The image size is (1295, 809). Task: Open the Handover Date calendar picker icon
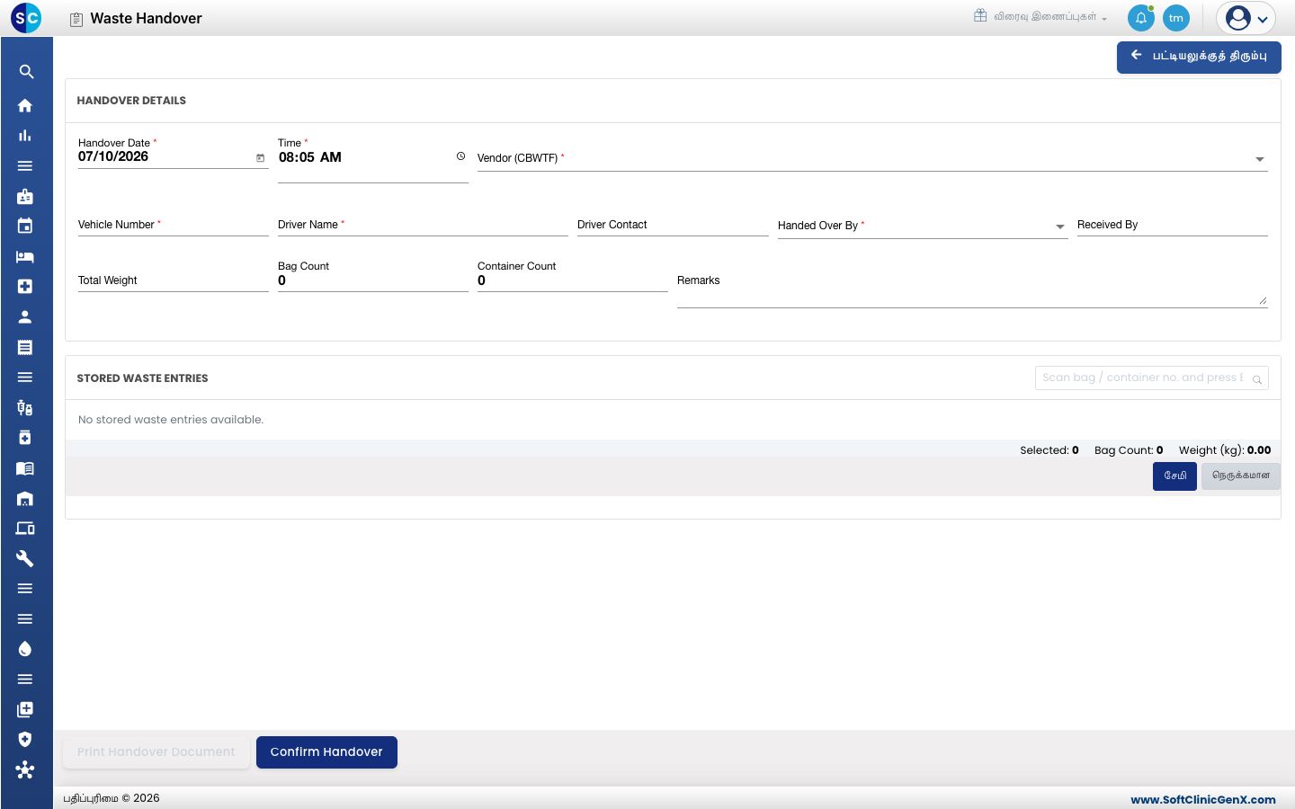tap(261, 158)
